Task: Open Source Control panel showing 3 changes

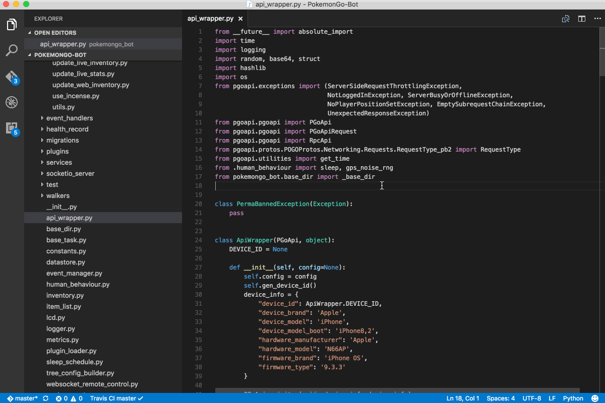Action: point(12,76)
